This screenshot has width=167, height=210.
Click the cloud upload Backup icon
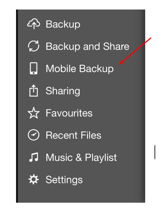[34, 24]
